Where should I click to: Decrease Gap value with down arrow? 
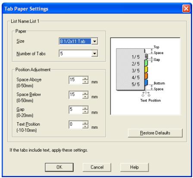pyautogui.click(x=85, y=112)
